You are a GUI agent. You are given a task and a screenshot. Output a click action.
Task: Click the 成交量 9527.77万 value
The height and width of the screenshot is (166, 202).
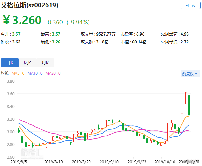tap(106, 34)
